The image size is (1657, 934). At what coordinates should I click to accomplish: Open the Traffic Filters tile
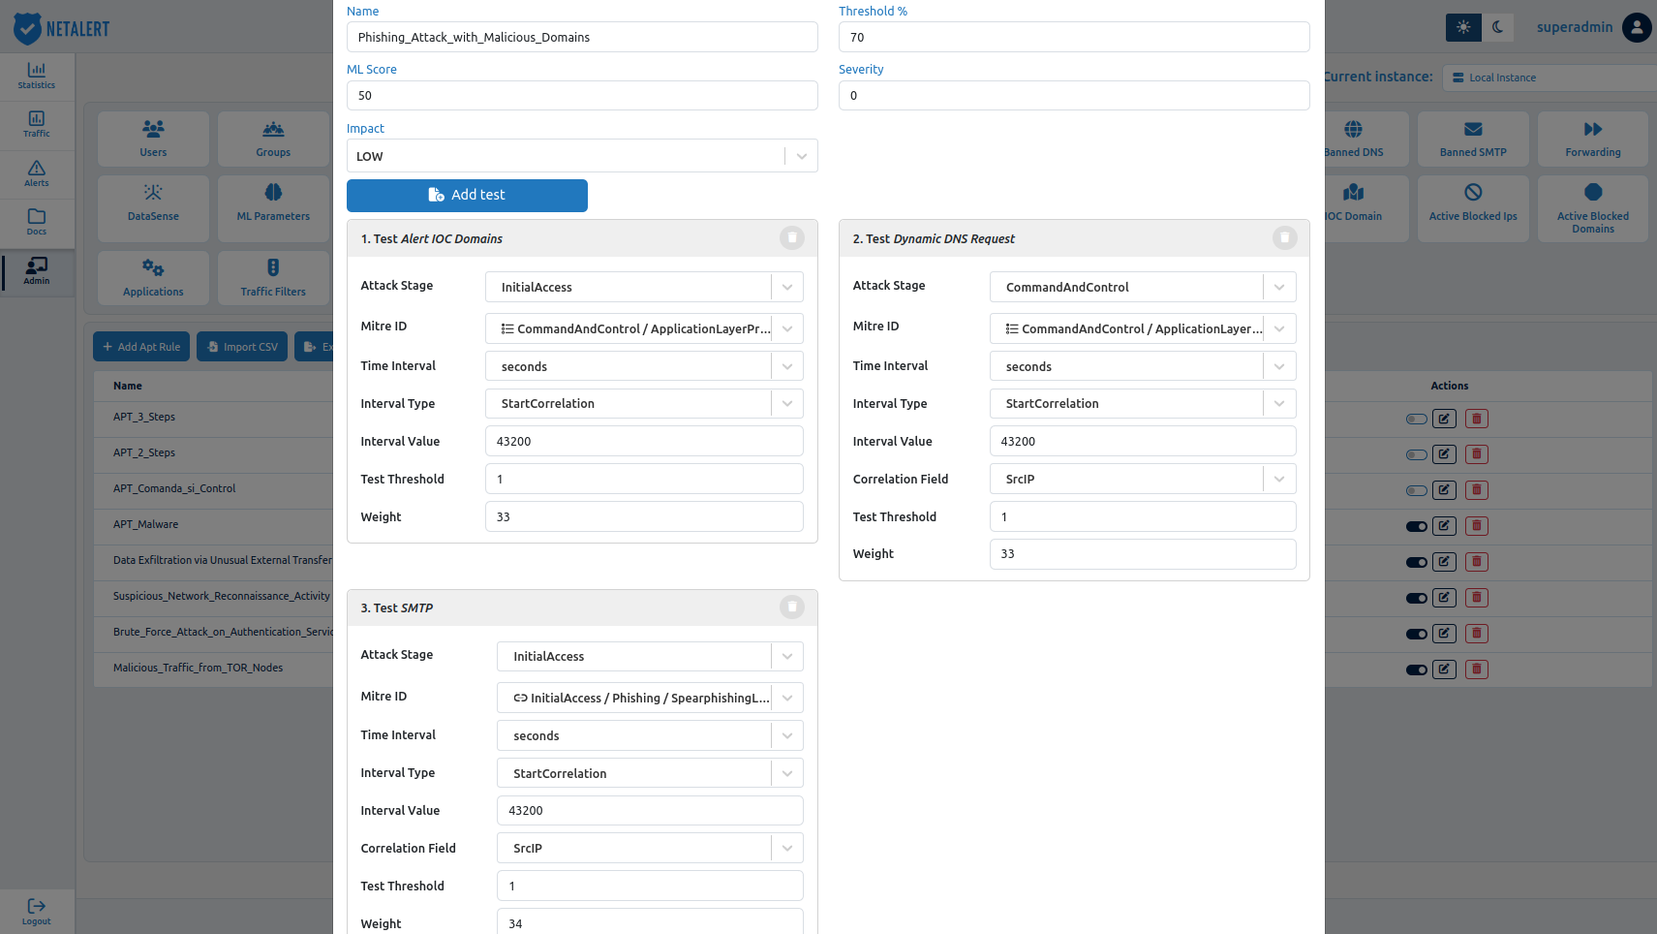tap(273, 278)
